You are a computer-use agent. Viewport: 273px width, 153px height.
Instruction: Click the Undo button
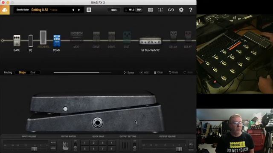tap(173, 73)
